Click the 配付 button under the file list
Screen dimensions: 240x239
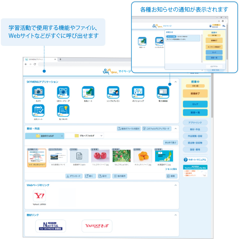(104, 176)
